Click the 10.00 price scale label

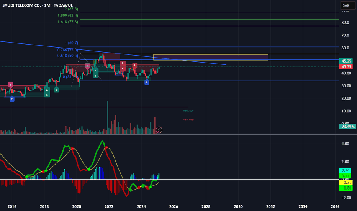(x=346, y=111)
